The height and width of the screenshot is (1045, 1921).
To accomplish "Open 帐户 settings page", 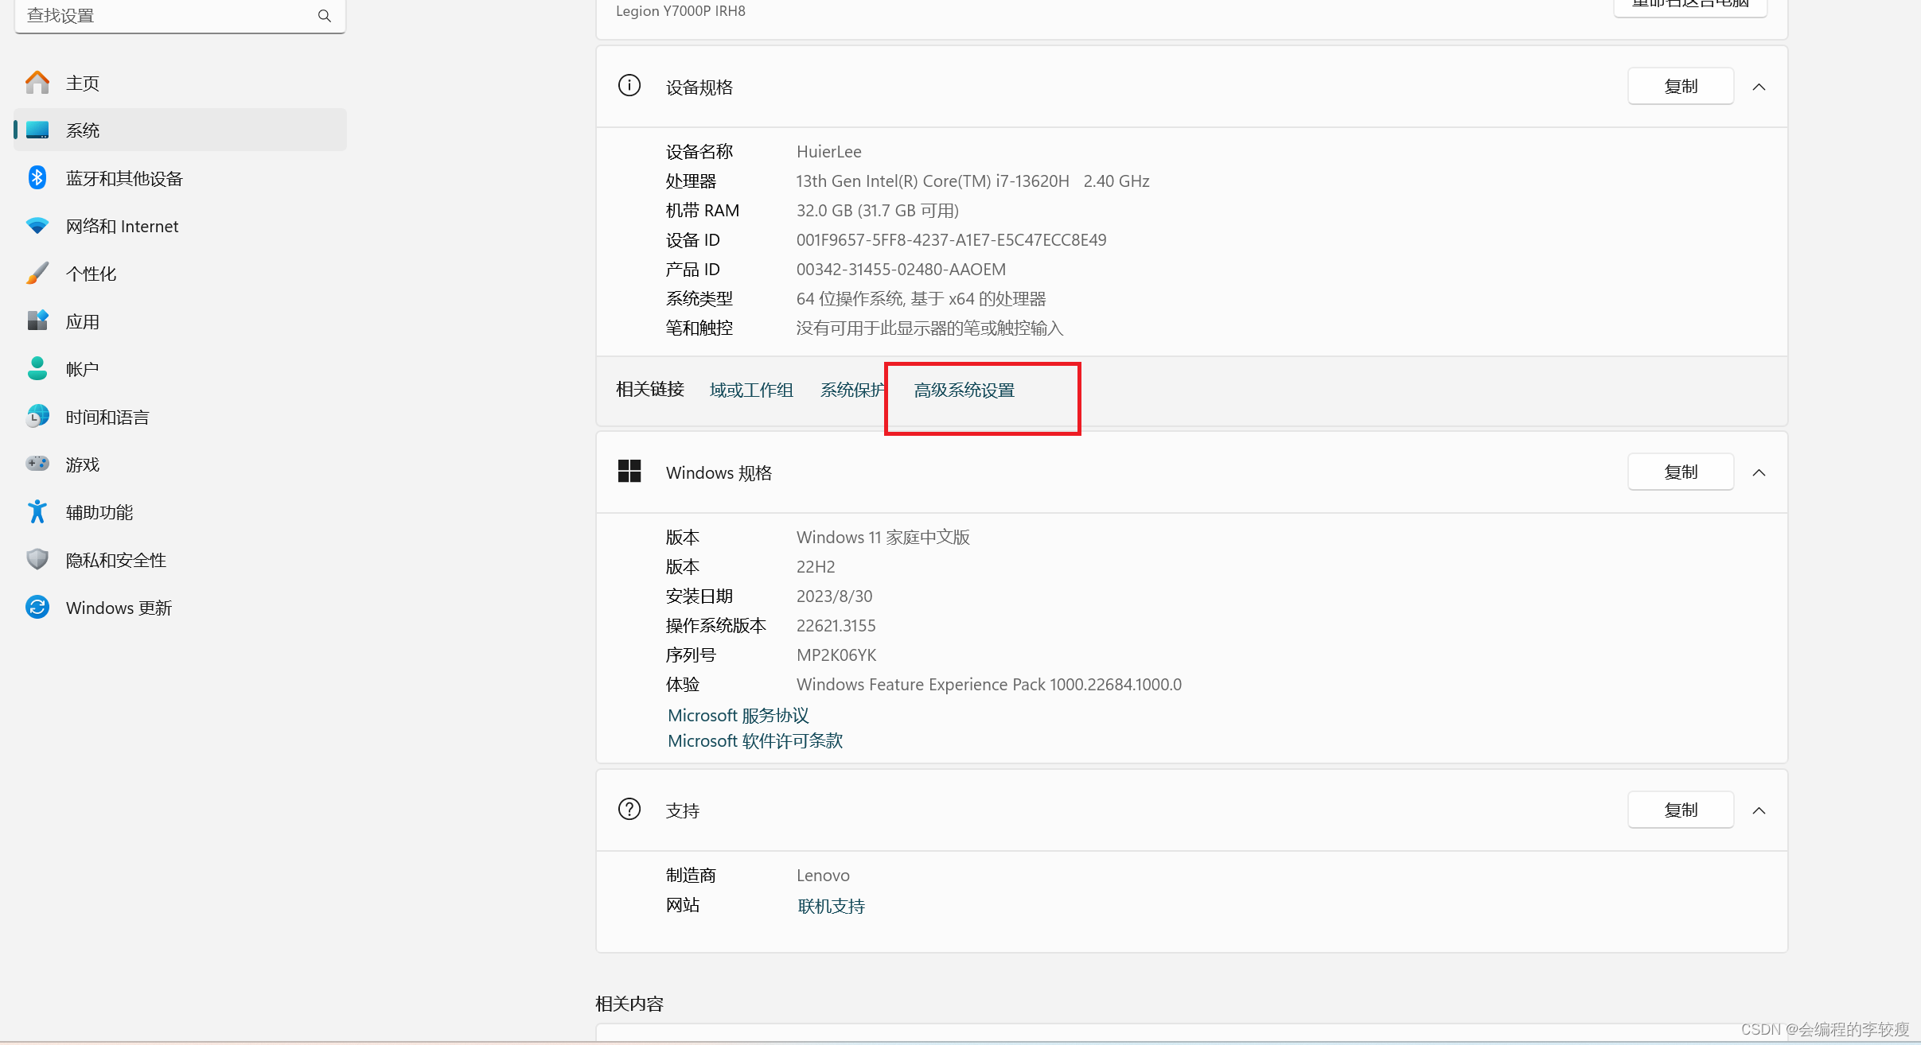I will point(180,369).
